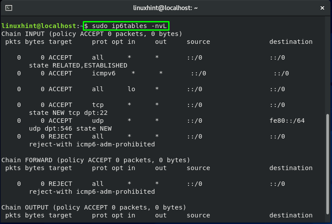This screenshot has width=332, height=224.
Task: Click the Chain FORWARD policy line
Action: pyautogui.click(x=96, y=160)
